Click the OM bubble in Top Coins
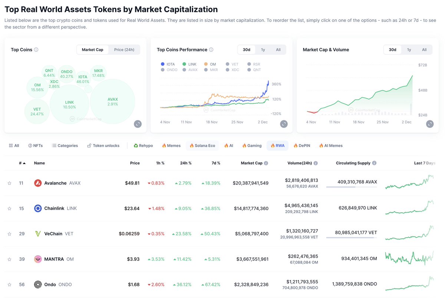 37,87
